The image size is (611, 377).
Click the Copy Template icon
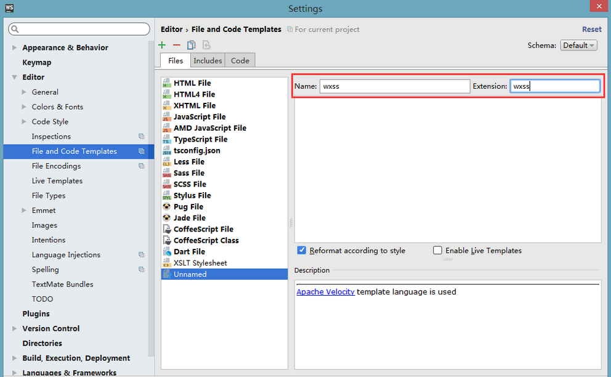click(x=192, y=45)
